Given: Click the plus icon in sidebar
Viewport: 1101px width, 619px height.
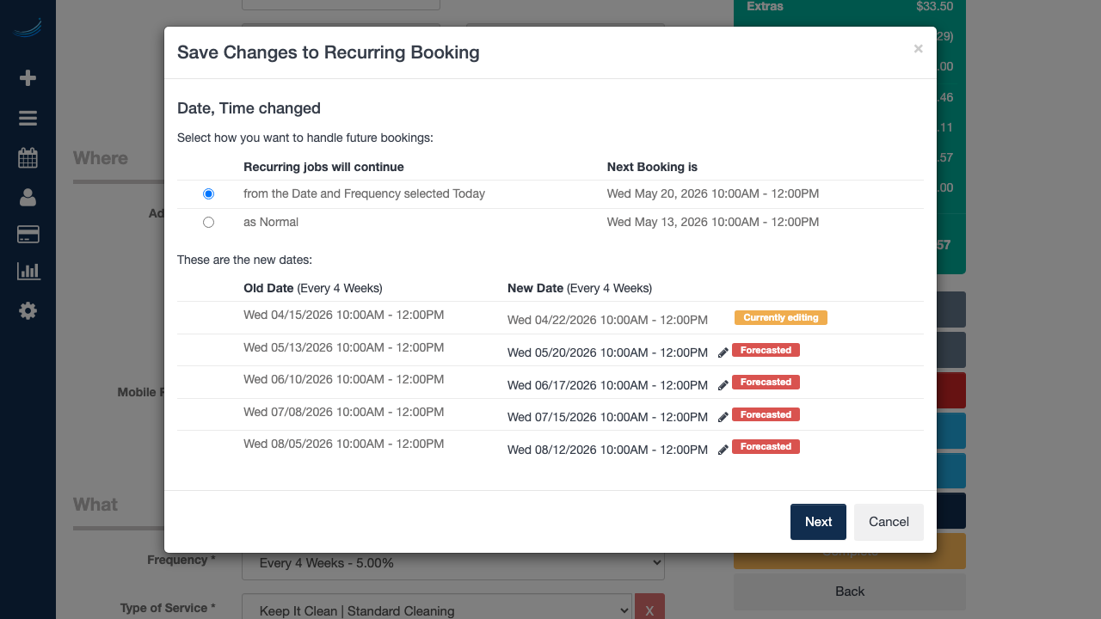Looking at the screenshot, I should (28, 78).
